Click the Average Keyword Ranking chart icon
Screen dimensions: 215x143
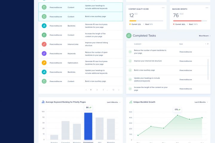43,102
